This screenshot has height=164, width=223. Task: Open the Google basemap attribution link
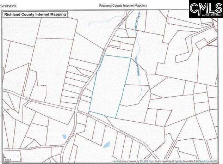[x=178, y=161]
